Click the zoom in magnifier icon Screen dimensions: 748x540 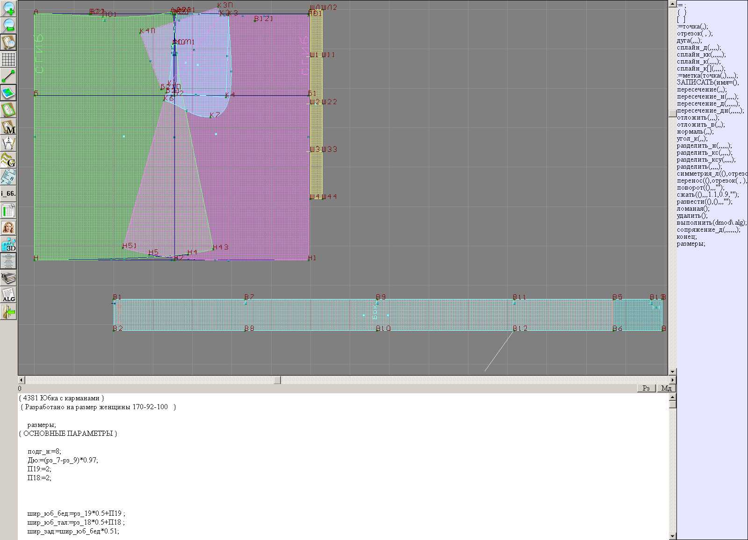pos(8,8)
